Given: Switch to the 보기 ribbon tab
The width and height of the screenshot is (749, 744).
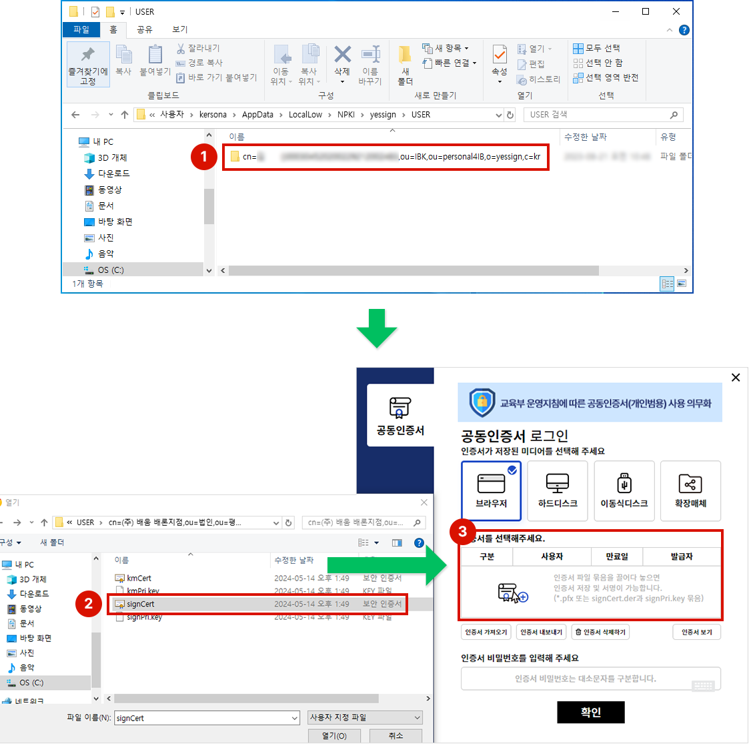Looking at the screenshot, I should tap(179, 29).
